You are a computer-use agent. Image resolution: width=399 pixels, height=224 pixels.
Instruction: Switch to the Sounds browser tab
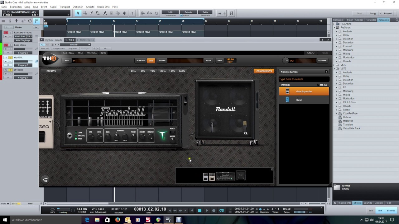tap(368, 203)
